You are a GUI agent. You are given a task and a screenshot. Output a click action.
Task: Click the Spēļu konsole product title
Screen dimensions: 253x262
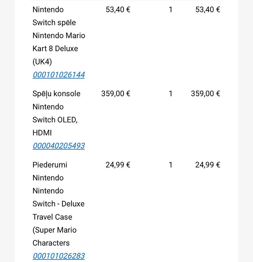coord(57,93)
